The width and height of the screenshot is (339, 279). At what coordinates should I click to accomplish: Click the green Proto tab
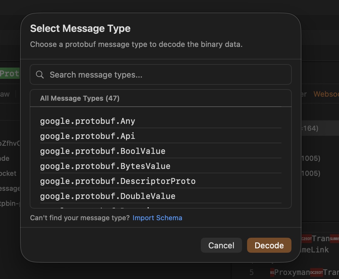coord(9,73)
